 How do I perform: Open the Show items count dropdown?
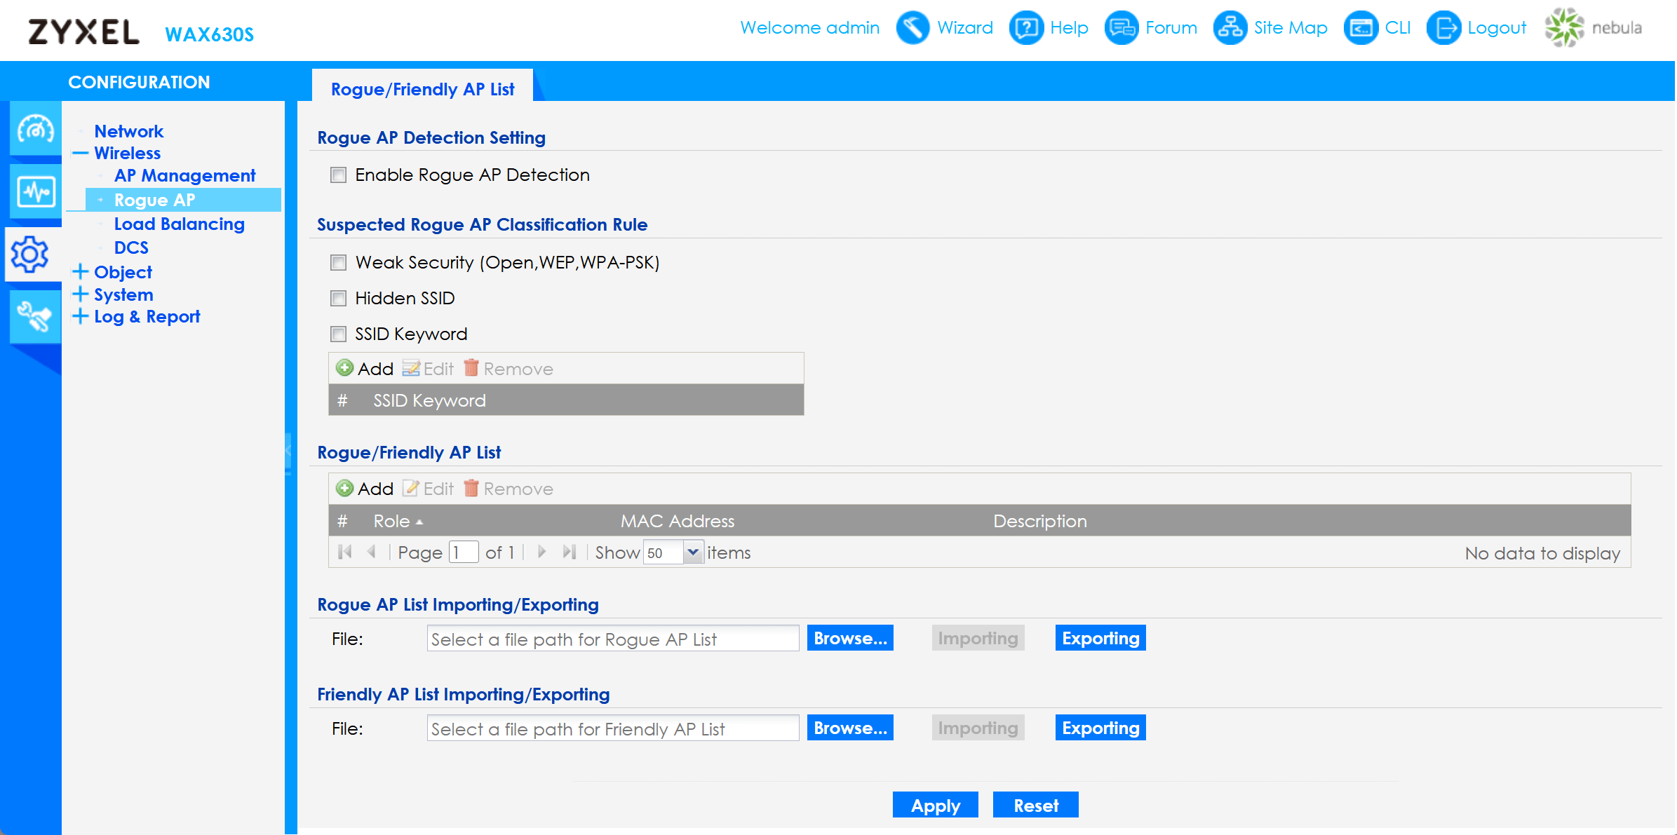(693, 552)
